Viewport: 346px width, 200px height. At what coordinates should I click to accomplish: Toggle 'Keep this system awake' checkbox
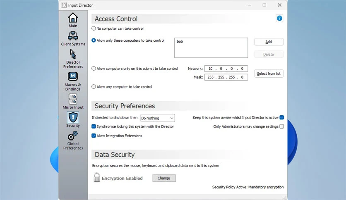tap(281, 117)
